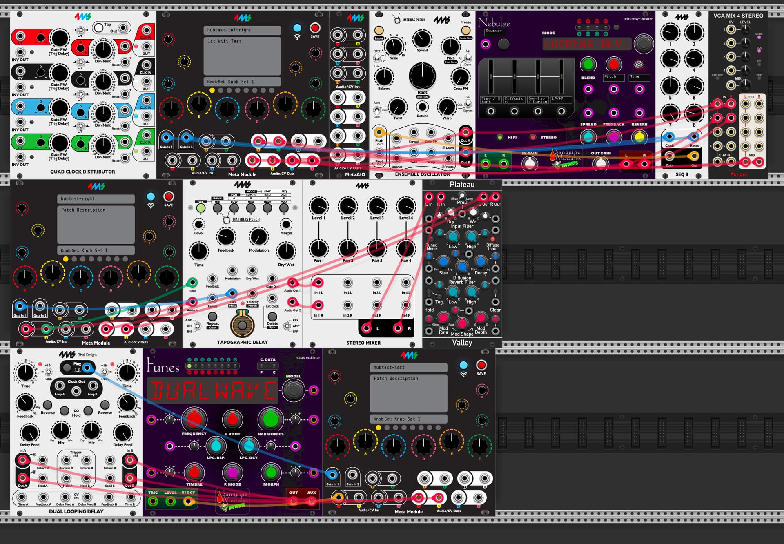The width and height of the screenshot is (784, 544).
Task: Open the Knob Set selector on hubtest-leftright
Action: (242, 82)
